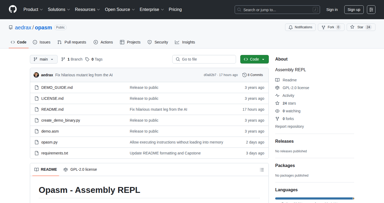This screenshot has width=384, height=203.
Task: Open the appearance settings icon in header
Action: pos(371,10)
